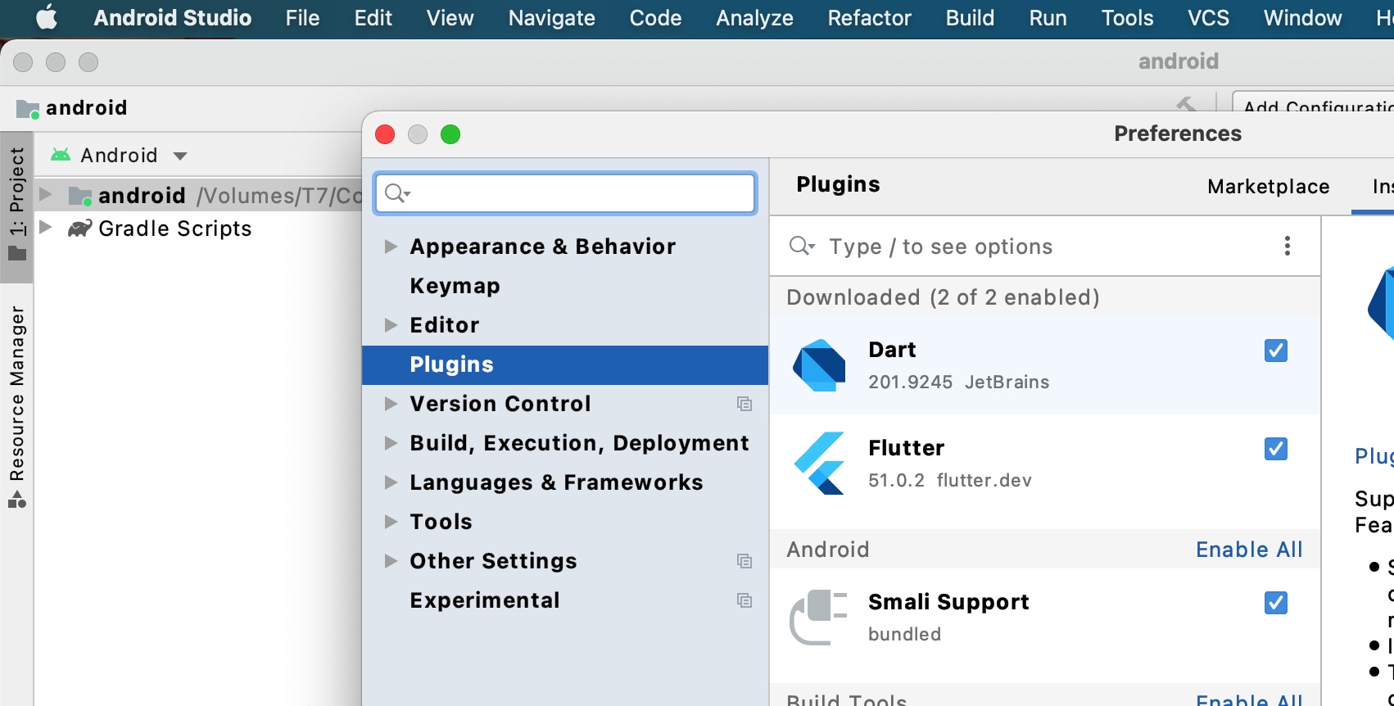Image resolution: width=1394 pixels, height=706 pixels.
Task: Disable the Dart plugin checkbox
Action: (1275, 351)
